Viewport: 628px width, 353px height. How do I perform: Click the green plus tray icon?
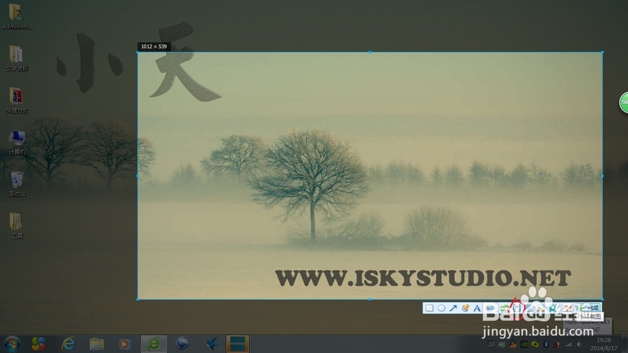click(534, 344)
